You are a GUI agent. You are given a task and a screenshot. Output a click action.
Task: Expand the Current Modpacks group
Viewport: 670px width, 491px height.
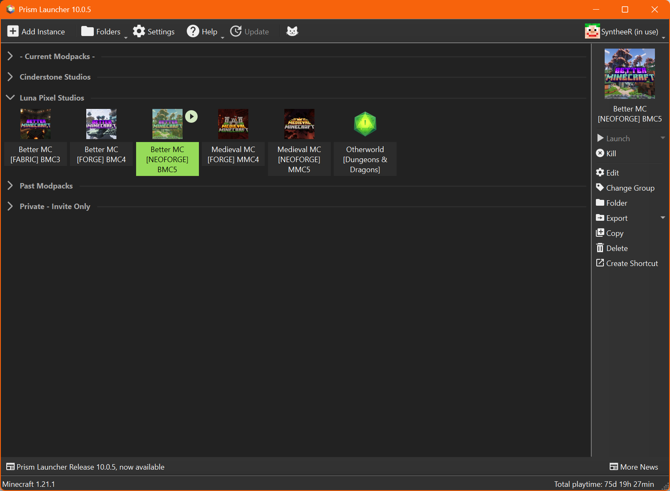[x=10, y=56]
